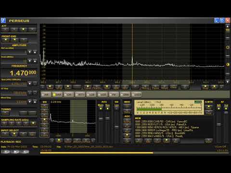Screen dimensions: 231x173
Task: Click the unlit S-MTR button under the lit one
Action: tap(209, 112)
